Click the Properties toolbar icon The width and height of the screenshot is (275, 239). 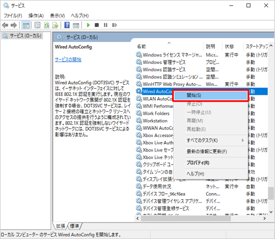37,25
